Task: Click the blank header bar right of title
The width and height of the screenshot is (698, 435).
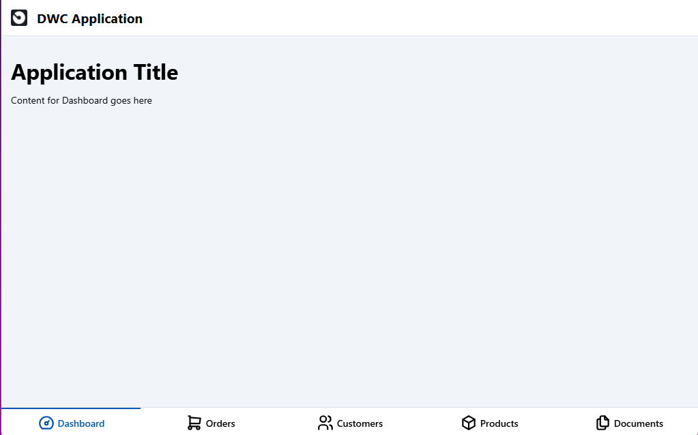Action: pos(420,18)
